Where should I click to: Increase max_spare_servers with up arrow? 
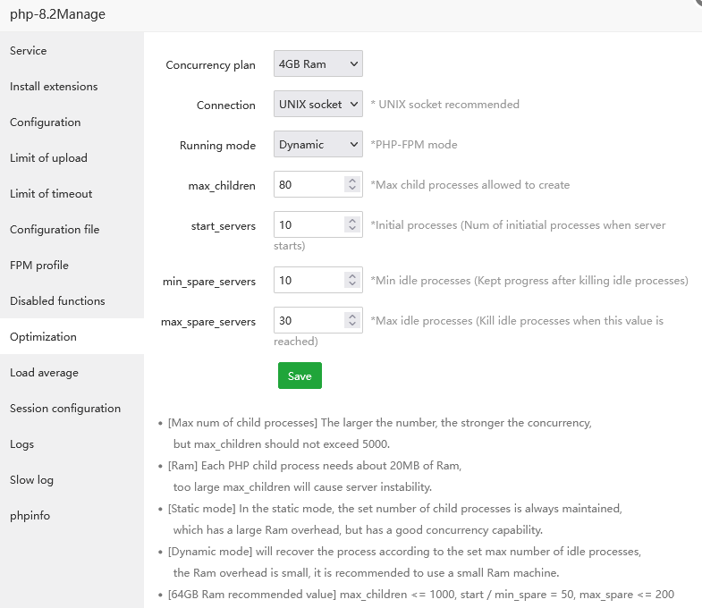coord(351,317)
